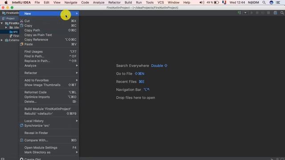Choose Rebuild '<default>'
Viewport: 285px width, 160px height.
(49, 114)
